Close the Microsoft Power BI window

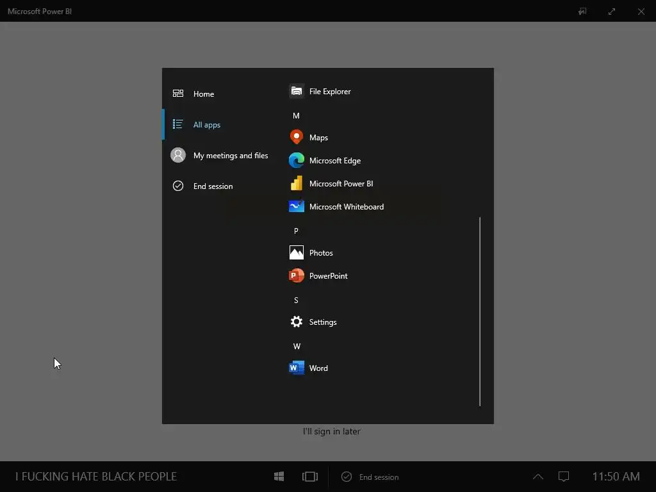(641, 12)
